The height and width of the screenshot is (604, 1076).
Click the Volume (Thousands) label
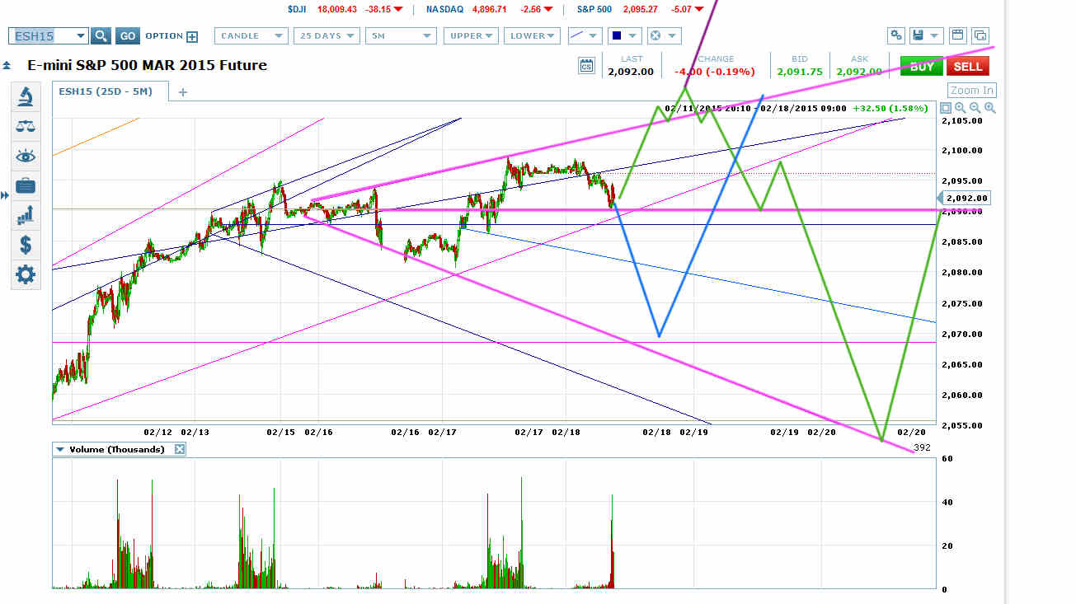[116, 449]
